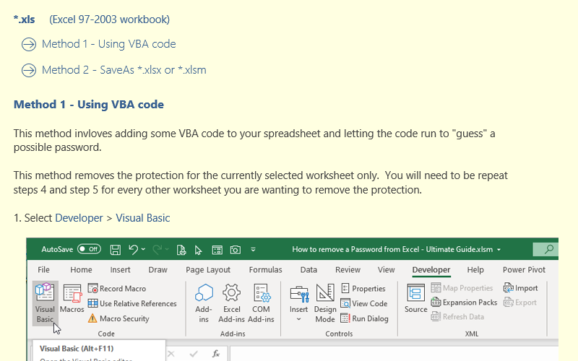The image size is (578, 361).
Task: Expand the Insert controls dropdown
Action: [298, 319]
